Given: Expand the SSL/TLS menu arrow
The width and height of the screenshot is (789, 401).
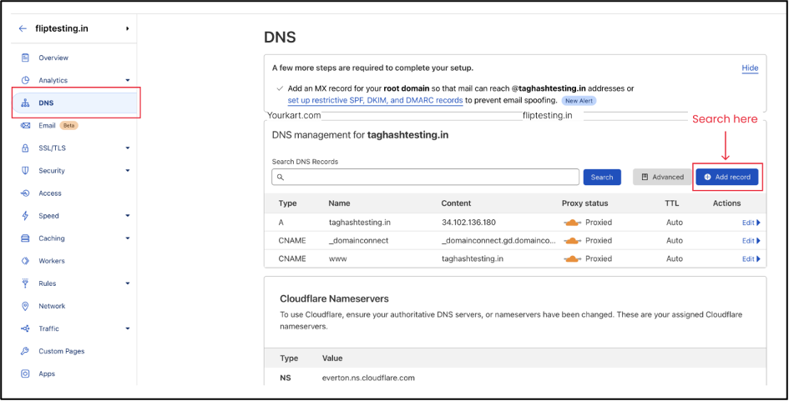Looking at the screenshot, I should [x=127, y=148].
